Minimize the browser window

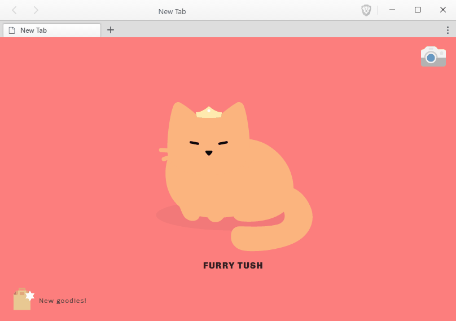pyautogui.click(x=392, y=10)
